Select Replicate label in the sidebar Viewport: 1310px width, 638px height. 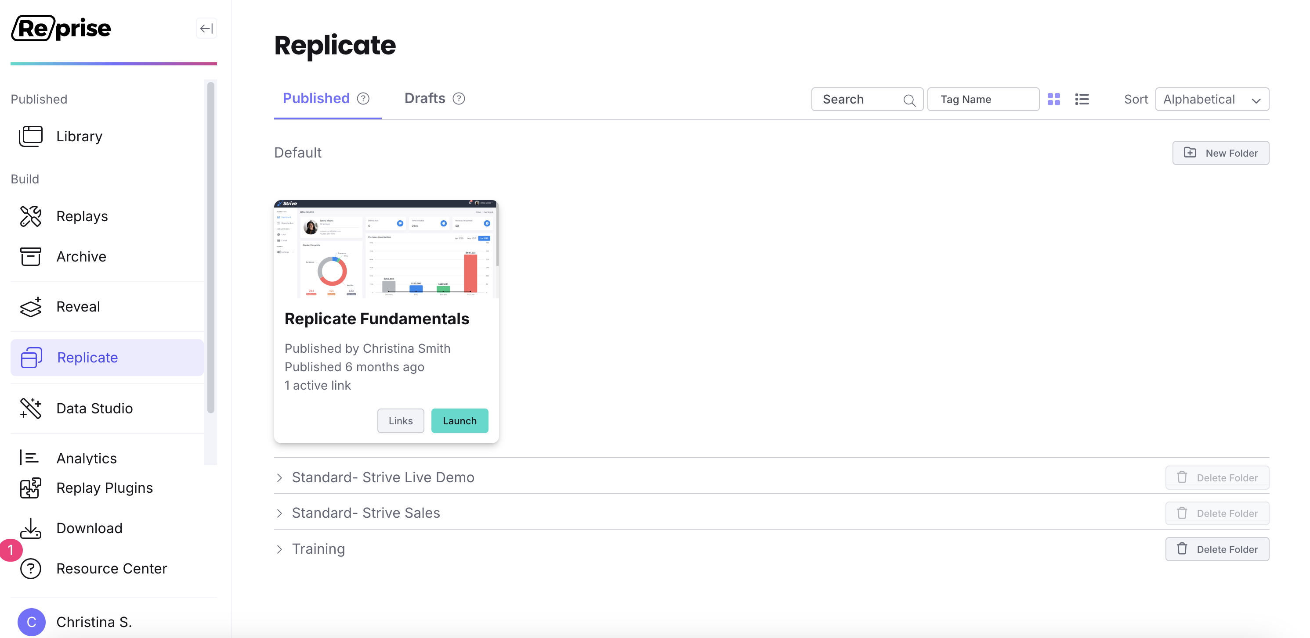87,357
